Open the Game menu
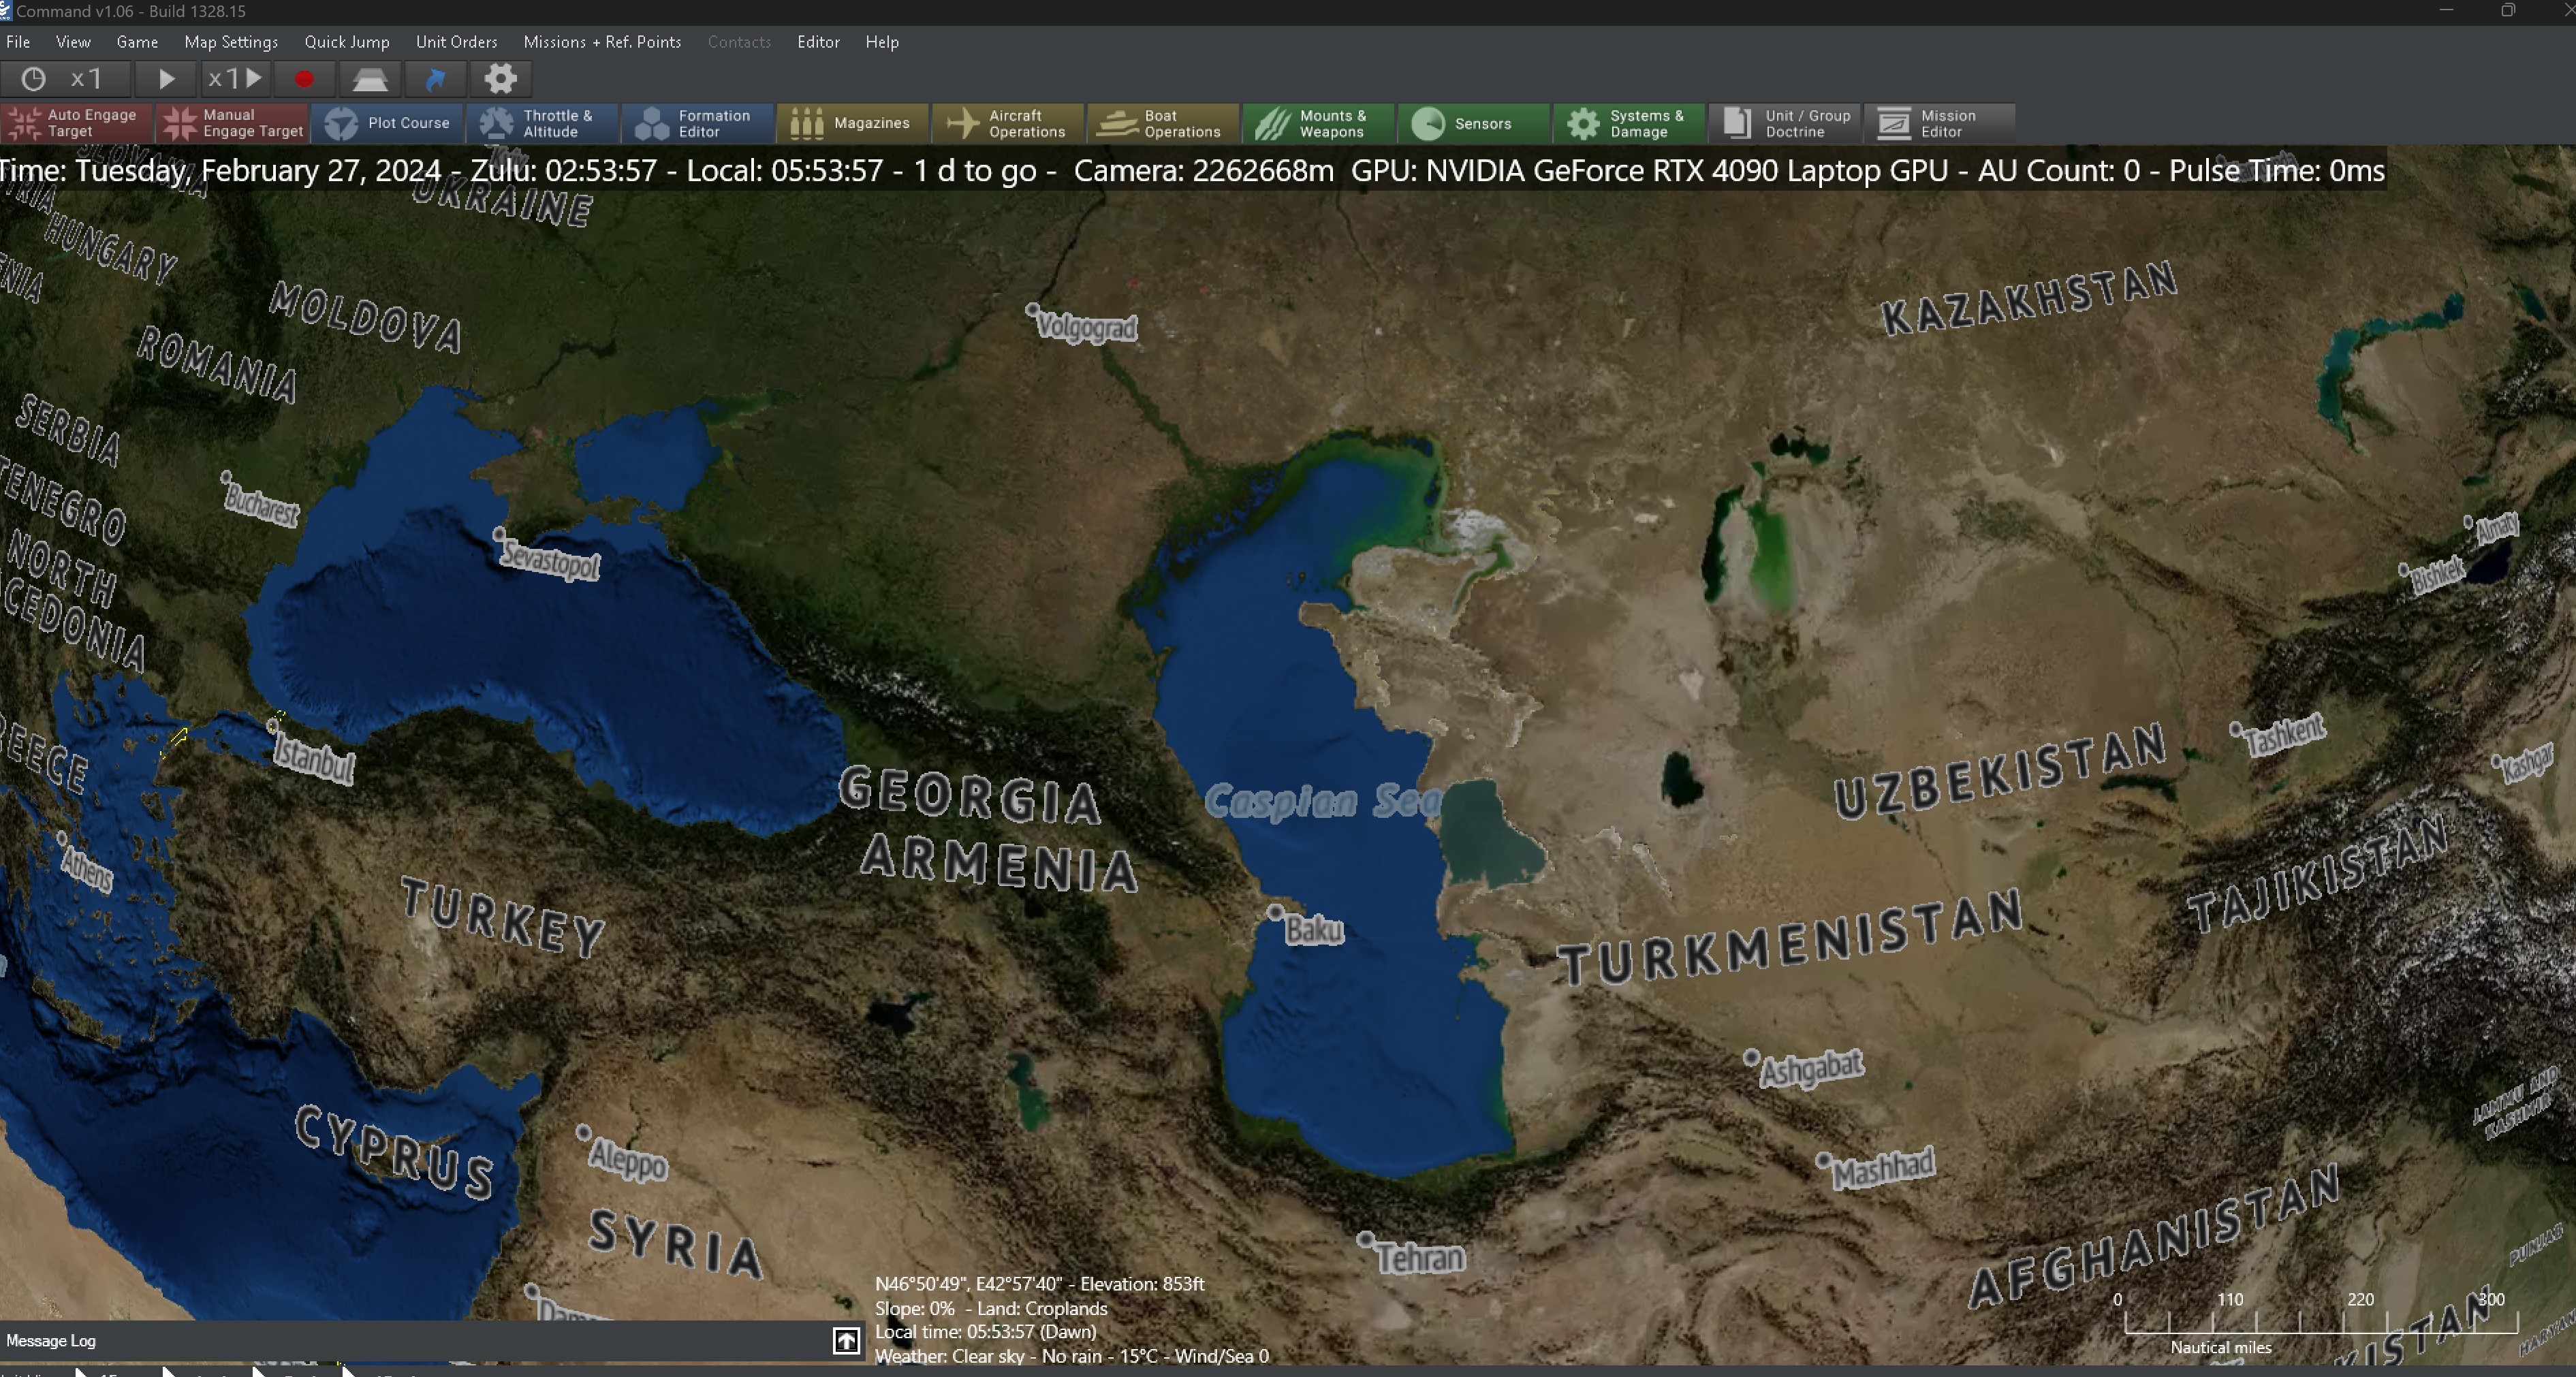 pyautogui.click(x=137, y=42)
